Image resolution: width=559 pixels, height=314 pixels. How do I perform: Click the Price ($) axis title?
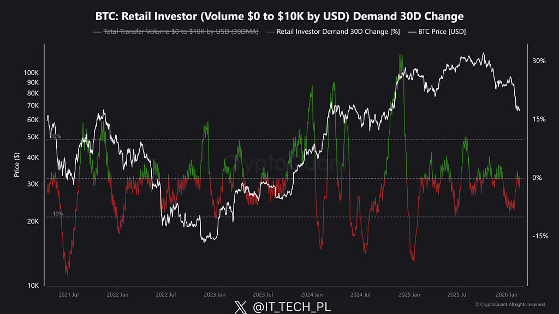tap(17, 165)
